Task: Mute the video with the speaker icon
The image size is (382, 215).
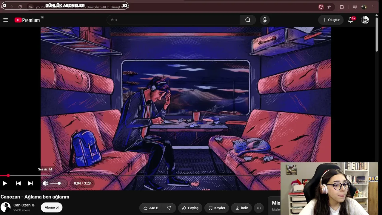Action: [45, 183]
